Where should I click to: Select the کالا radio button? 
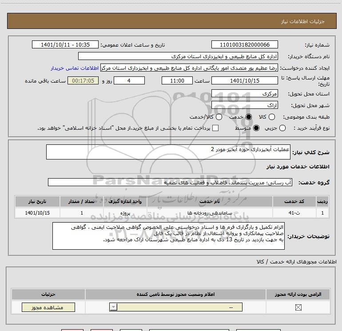coord(272,117)
